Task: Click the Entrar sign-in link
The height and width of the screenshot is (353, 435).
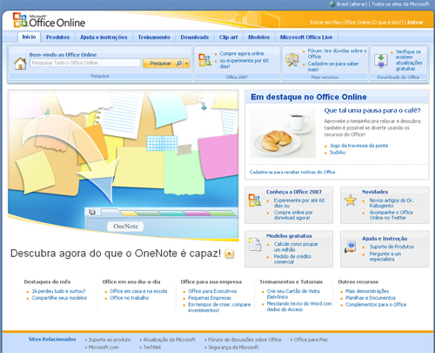Action: [415, 23]
